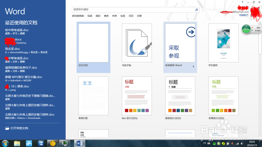262x147 pixels.
Task: Click the CH input language indicator
Action: 205,143
